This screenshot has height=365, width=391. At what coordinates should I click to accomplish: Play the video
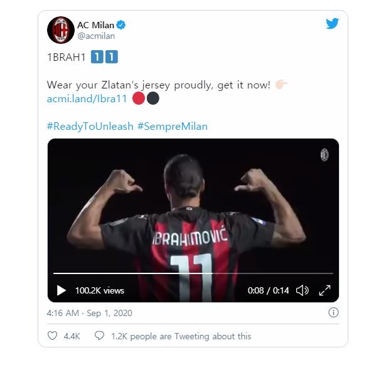(x=62, y=290)
